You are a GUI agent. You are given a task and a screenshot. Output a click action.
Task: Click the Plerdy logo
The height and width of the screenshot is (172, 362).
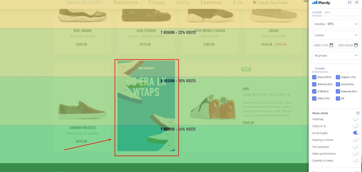coord(321,3)
